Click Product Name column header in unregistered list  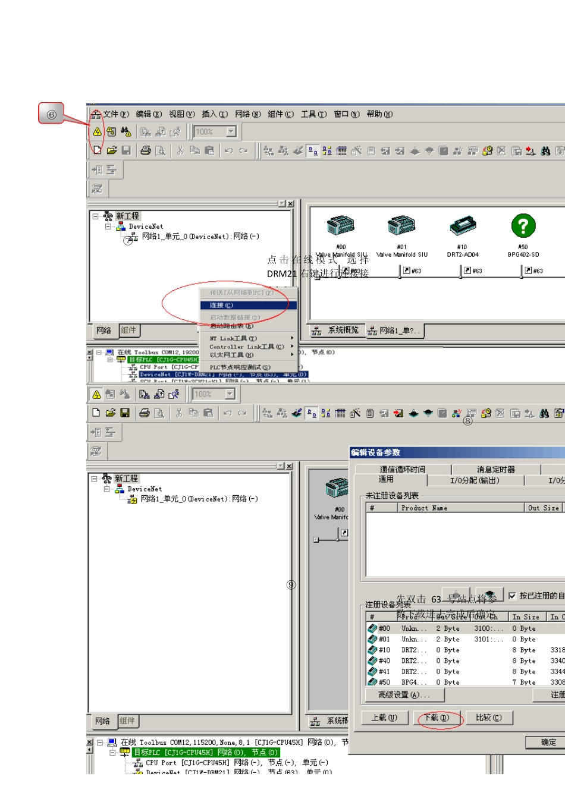460,508
